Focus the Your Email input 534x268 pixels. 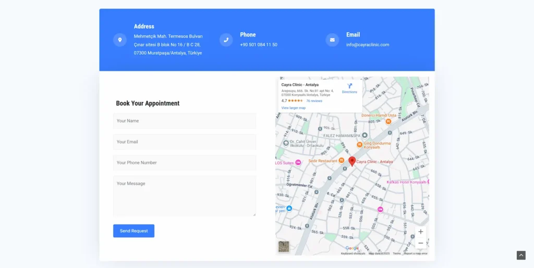click(x=185, y=142)
